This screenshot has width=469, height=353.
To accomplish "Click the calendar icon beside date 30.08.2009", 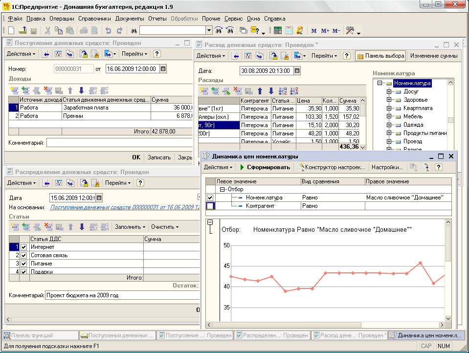I will (297, 71).
